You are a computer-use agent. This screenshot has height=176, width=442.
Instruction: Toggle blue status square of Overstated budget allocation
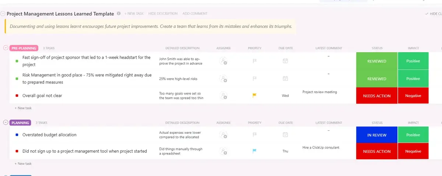coord(17,135)
